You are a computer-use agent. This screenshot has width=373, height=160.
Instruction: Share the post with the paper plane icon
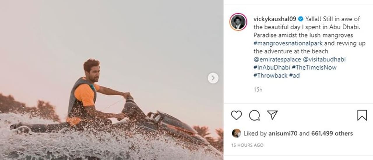tap(272, 115)
